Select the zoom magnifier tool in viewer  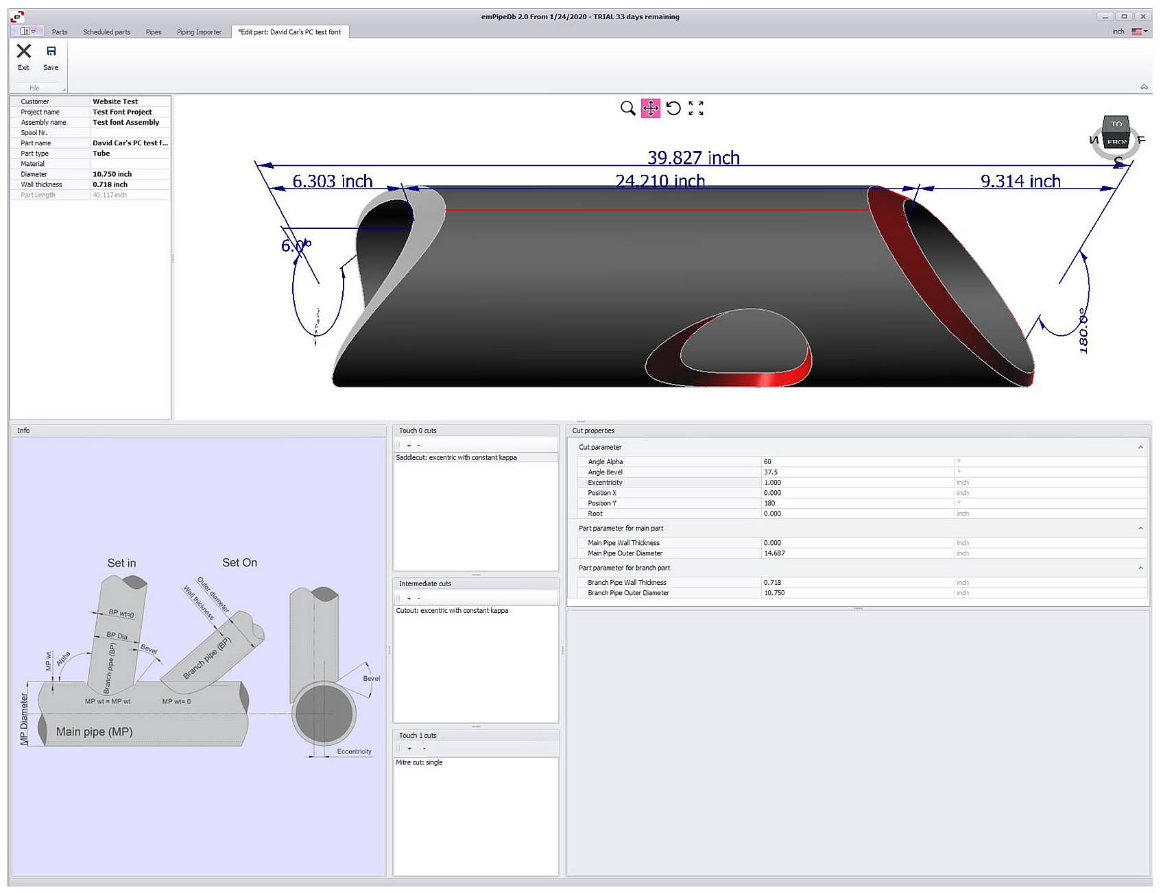coord(627,108)
